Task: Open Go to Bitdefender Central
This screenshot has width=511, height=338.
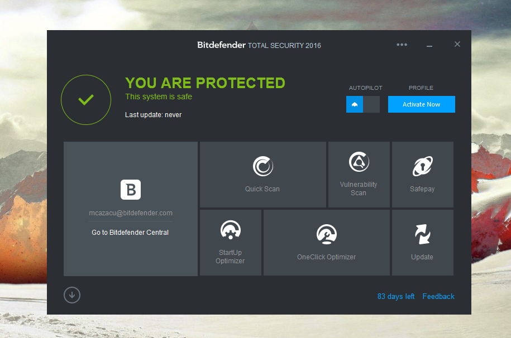Action: 130,233
